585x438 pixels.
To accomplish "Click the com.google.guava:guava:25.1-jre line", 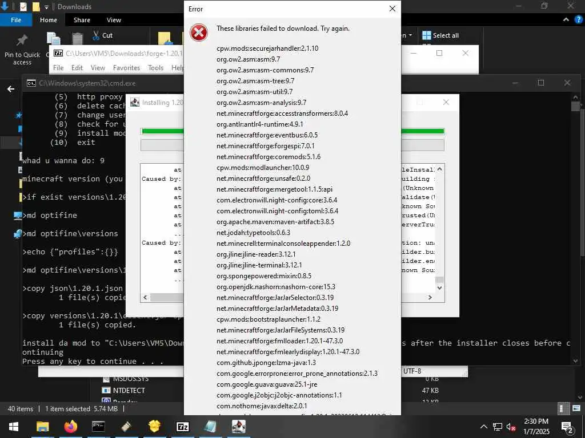I will pyautogui.click(x=267, y=384).
